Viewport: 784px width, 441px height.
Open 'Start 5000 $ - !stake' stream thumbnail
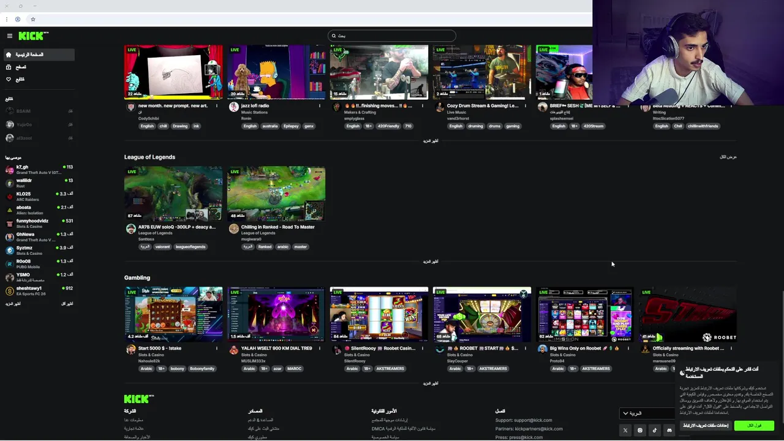tap(173, 314)
